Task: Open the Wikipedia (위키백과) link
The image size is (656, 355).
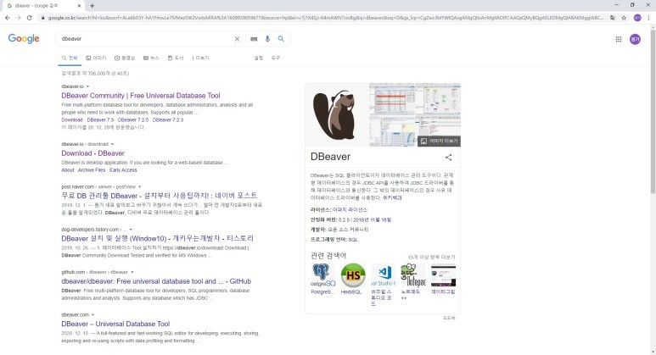Action: [392, 198]
